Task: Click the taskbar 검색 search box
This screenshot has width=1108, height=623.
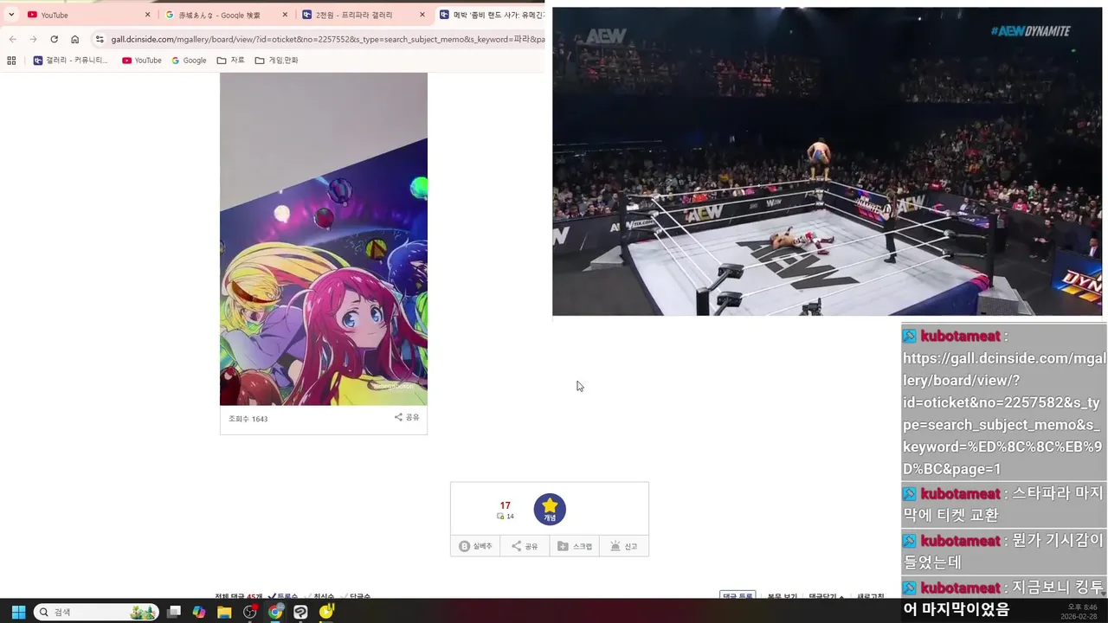Action: click(x=96, y=612)
